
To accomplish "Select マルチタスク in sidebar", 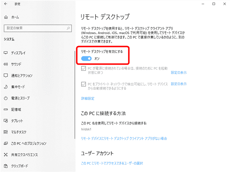I will point(19,132).
